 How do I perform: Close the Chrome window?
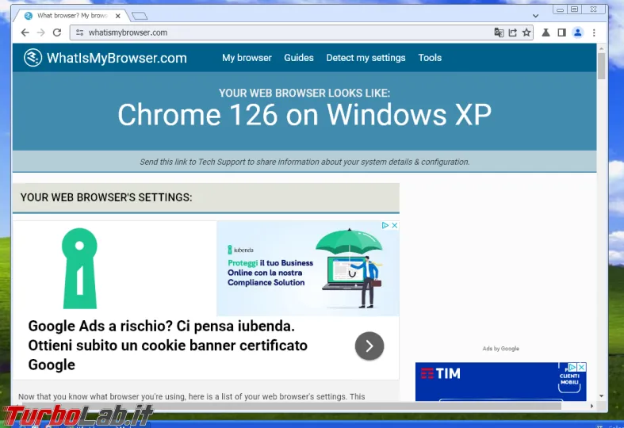tap(593, 10)
